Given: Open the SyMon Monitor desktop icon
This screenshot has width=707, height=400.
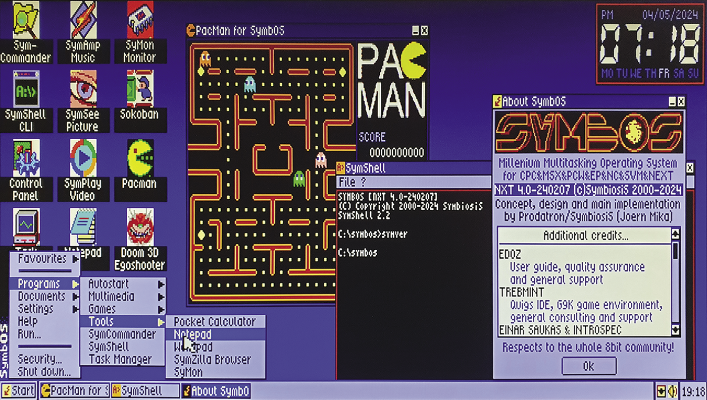Looking at the screenshot, I should (x=139, y=32).
